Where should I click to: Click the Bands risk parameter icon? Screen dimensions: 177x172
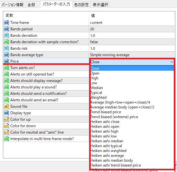(6, 48)
